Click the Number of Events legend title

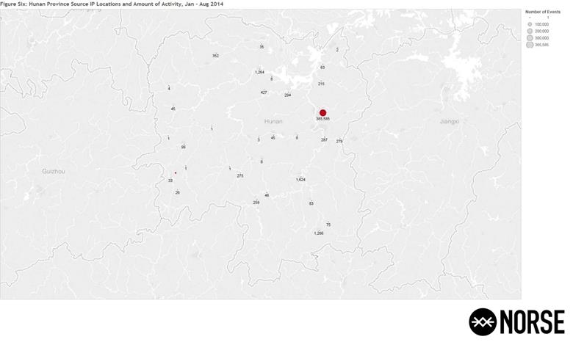tap(543, 12)
